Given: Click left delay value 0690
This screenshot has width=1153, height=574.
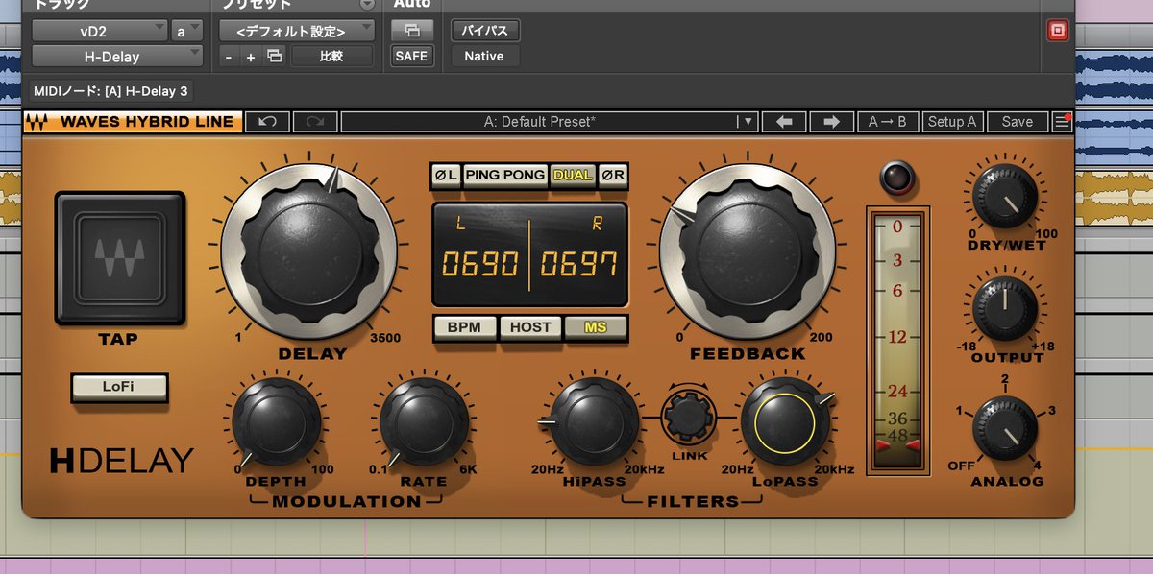Looking at the screenshot, I should (x=480, y=263).
